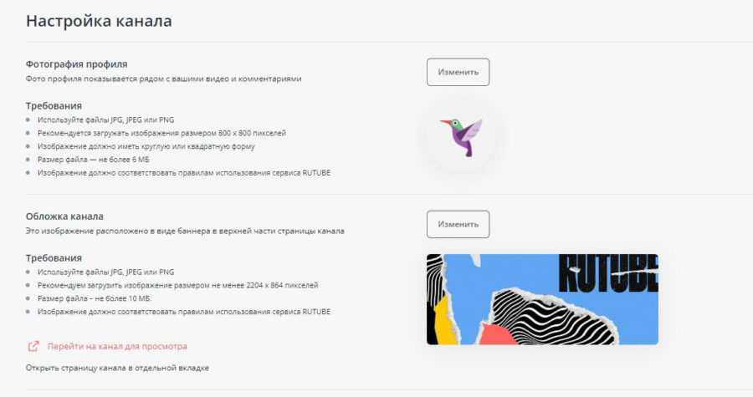Viewport: 753px width, 397px height.
Task: Click the Настройка канала page heading
Action: (99, 21)
